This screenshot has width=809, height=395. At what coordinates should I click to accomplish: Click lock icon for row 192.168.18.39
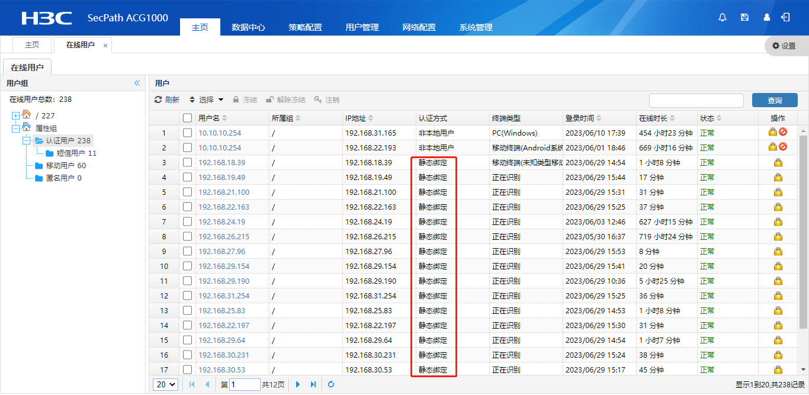click(x=778, y=162)
